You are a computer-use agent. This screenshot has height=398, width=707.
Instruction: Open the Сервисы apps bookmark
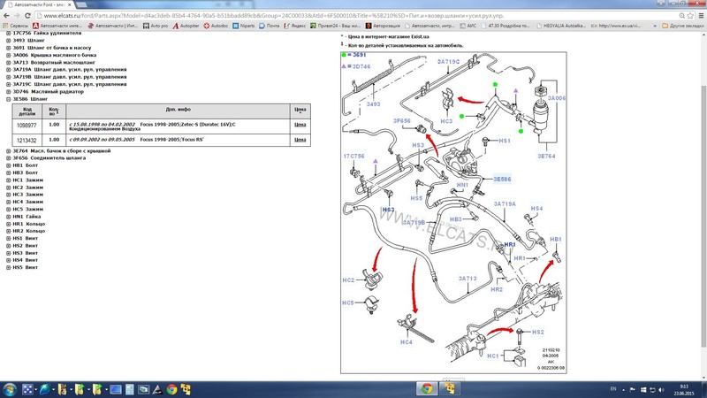tap(16, 26)
